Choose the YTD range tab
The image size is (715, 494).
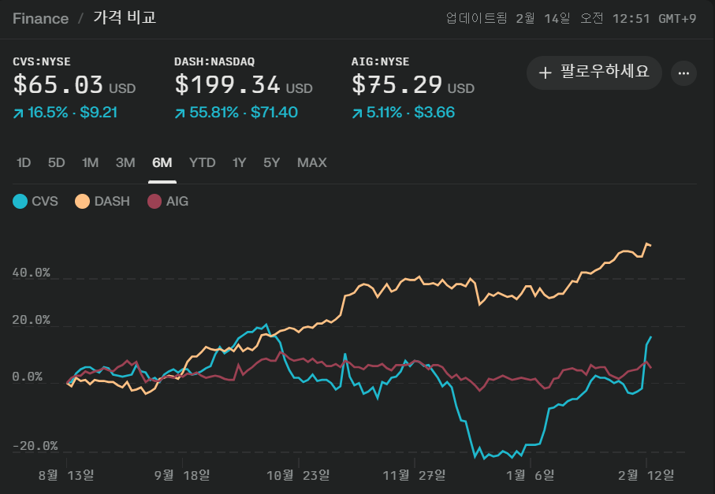pyautogui.click(x=202, y=162)
